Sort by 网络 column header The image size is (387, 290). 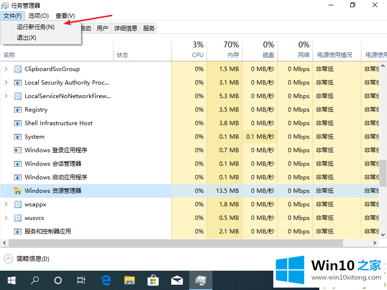click(x=295, y=51)
